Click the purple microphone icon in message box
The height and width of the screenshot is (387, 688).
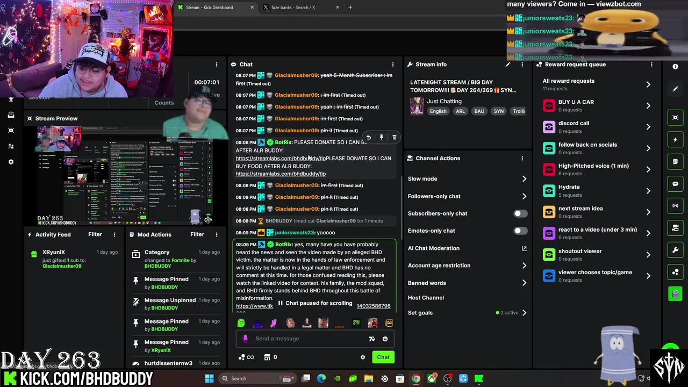click(x=245, y=339)
